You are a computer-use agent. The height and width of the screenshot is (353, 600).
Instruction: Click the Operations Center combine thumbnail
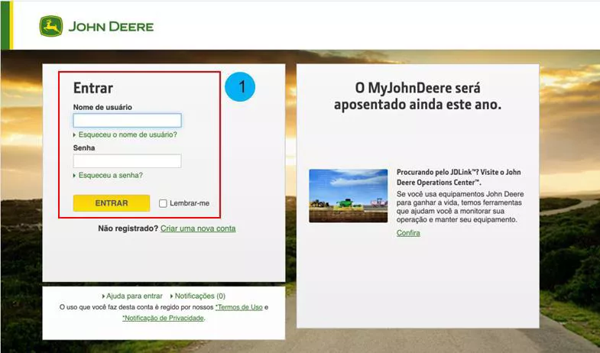349,196
